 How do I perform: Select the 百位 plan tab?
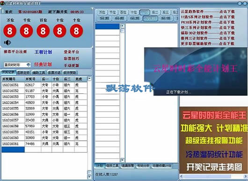(123, 12)
